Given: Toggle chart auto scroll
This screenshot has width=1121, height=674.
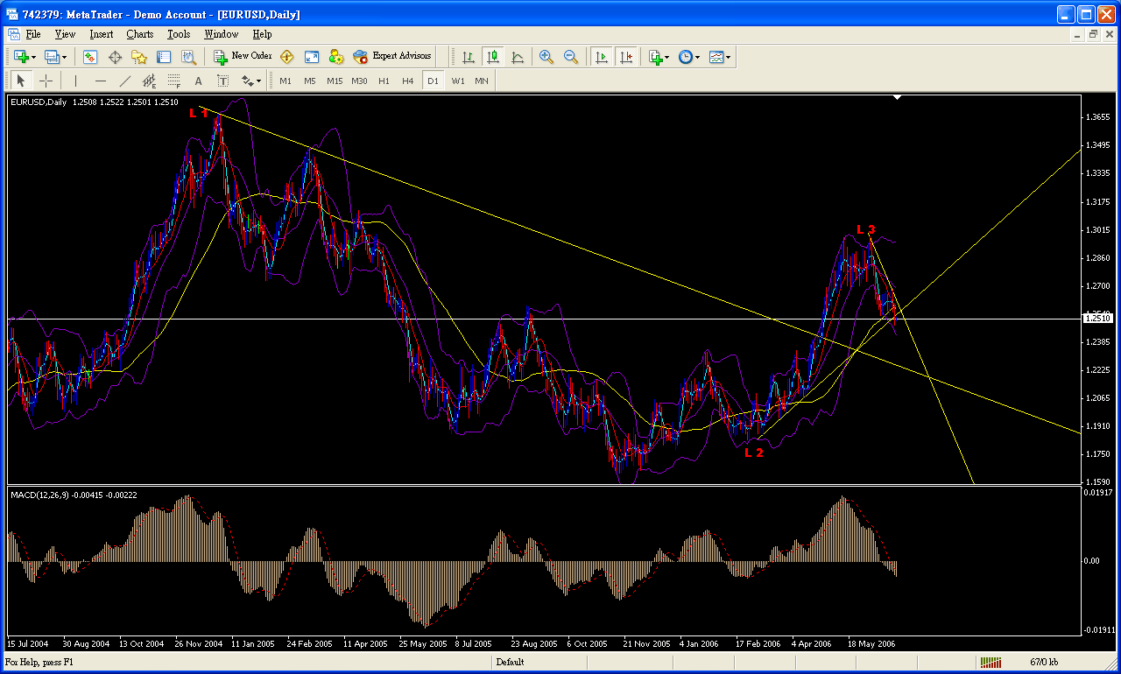Looking at the screenshot, I should point(602,57).
